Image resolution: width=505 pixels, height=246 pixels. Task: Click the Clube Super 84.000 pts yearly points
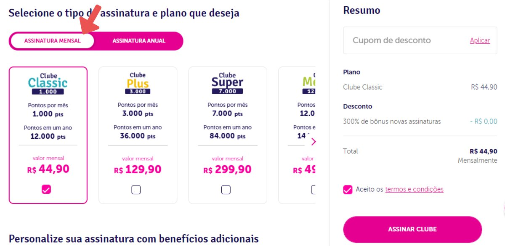pyautogui.click(x=227, y=136)
